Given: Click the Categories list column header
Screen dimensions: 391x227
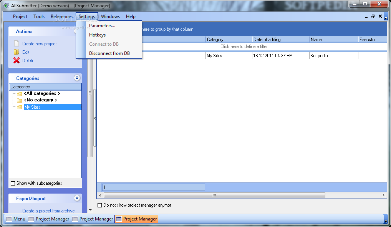Looking at the screenshot, I should [x=45, y=87].
